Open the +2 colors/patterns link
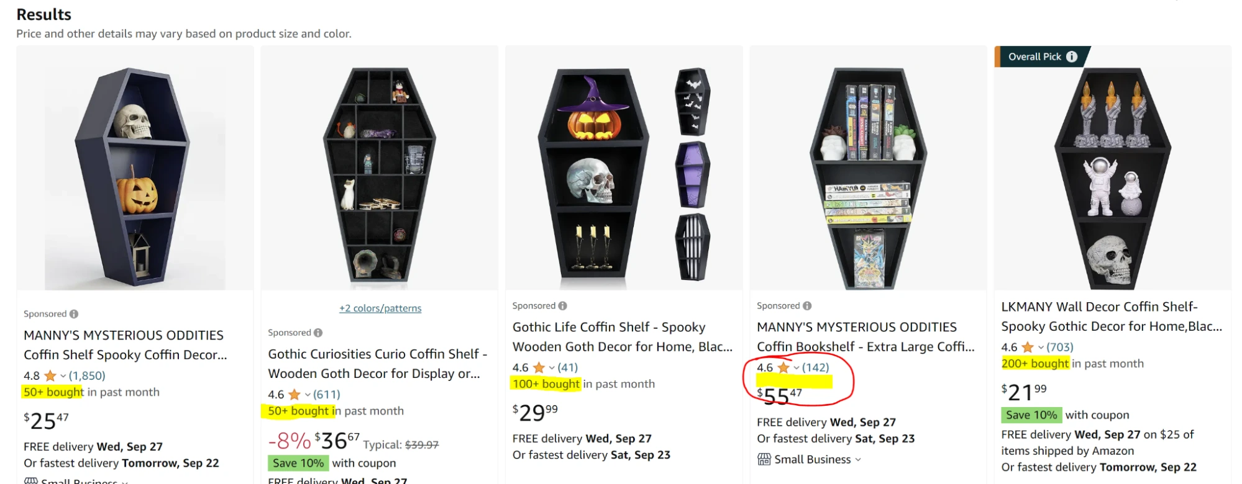This screenshot has width=1242, height=484. coord(380,308)
